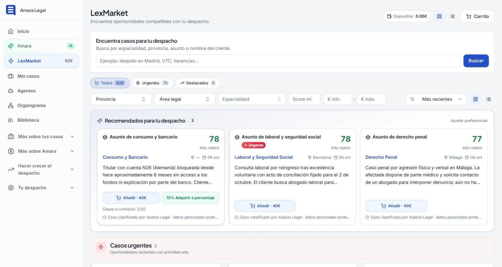Open Laboral y Seguridad Social link
Viewport: 502px width, 267px height.
pos(264,157)
